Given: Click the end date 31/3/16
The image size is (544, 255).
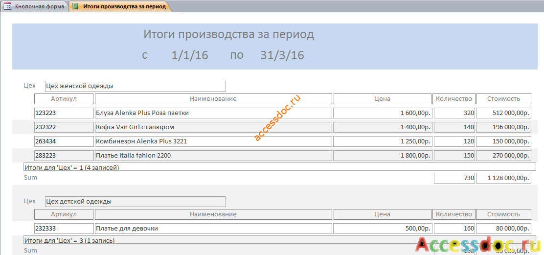Looking at the screenshot, I should point(282,55).
